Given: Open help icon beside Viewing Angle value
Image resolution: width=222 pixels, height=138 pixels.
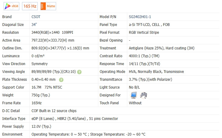Looking at the screenshot, I should [x=79, y=72].
